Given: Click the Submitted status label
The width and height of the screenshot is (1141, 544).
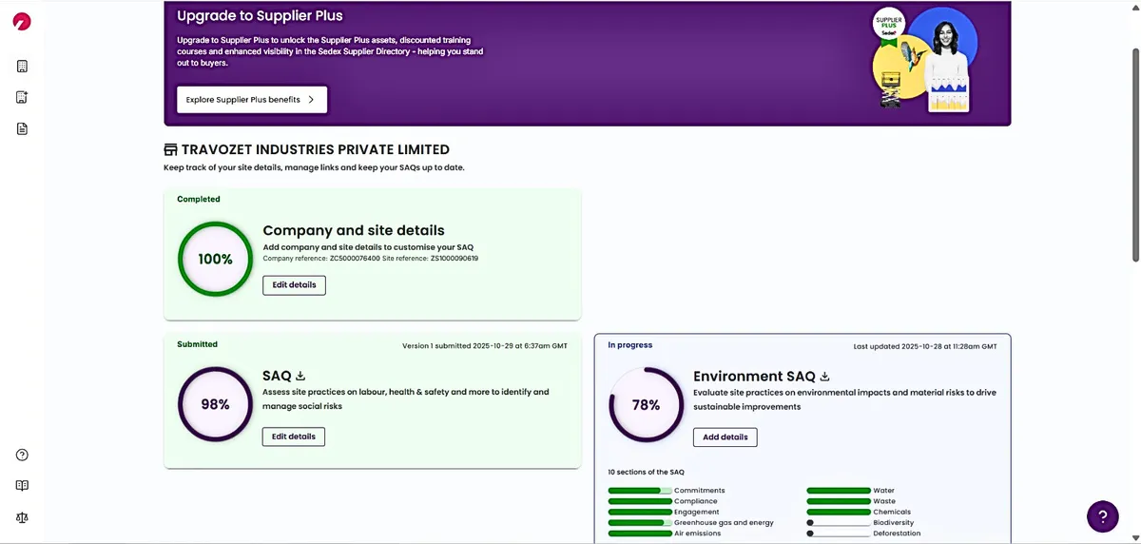Looking at the screenshot, I should (197, 344).
